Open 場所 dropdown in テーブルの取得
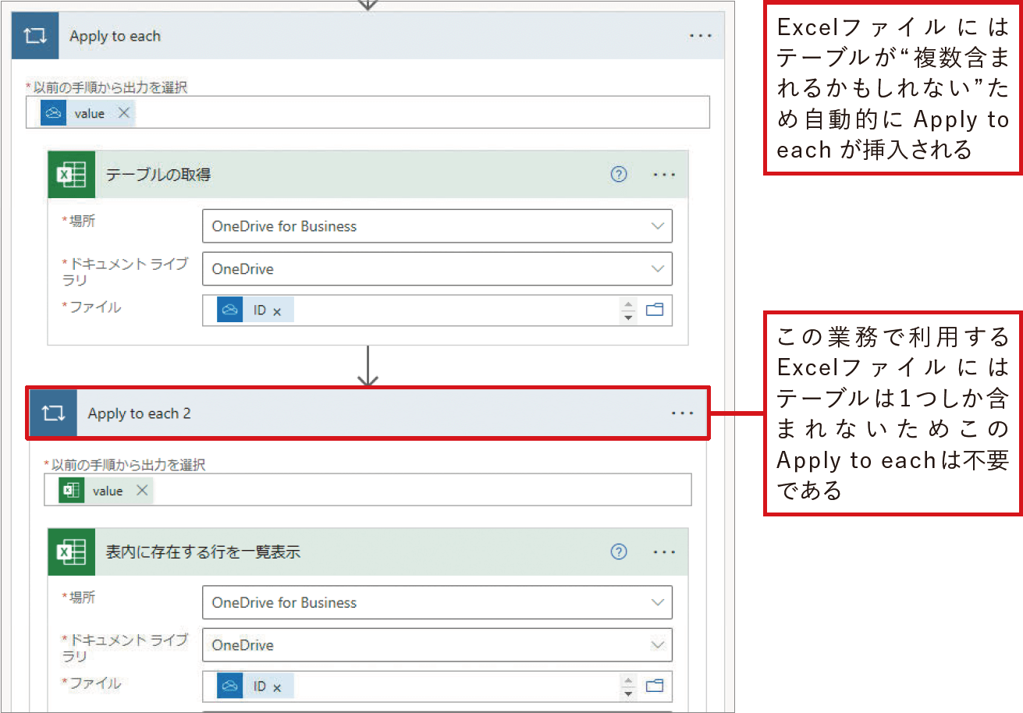The image size is (1023, 713). (x=437, y=226)
